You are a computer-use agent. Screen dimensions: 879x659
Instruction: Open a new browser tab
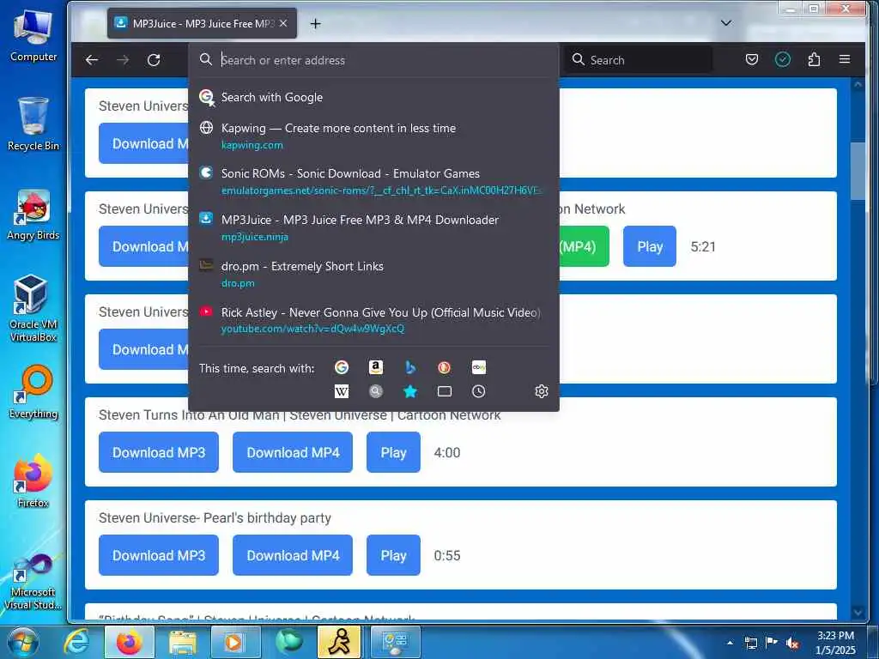click(316, 23)
